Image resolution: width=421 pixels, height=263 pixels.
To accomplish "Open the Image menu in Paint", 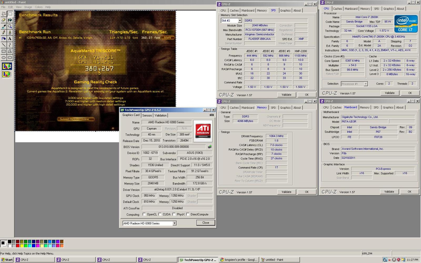I will (x=28, y=7).
